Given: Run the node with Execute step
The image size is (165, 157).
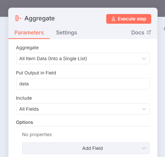Looking at the screenshot, I should [129, 19].
